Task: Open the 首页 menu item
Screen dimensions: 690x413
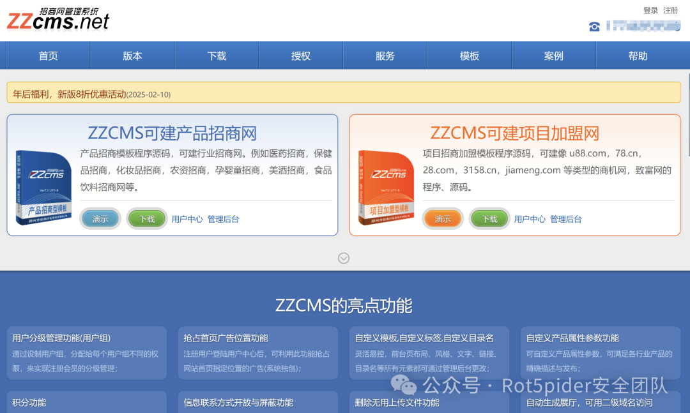Action: coord(49,56)
